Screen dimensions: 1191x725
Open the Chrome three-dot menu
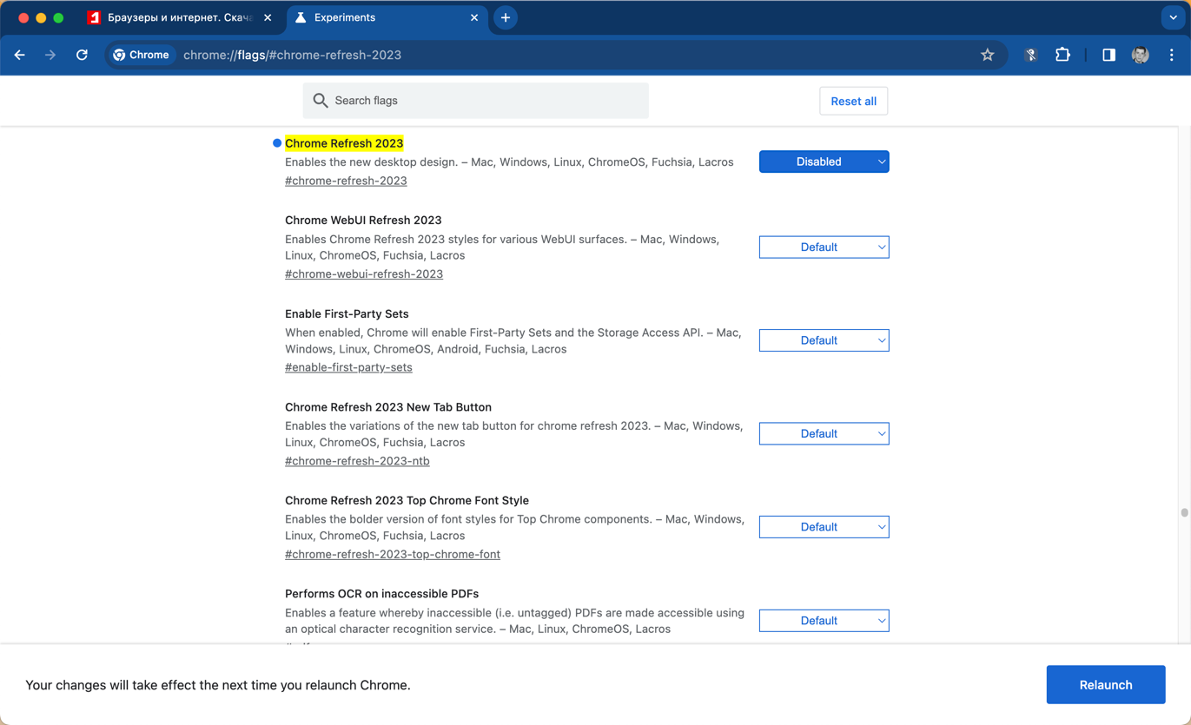1172,55
